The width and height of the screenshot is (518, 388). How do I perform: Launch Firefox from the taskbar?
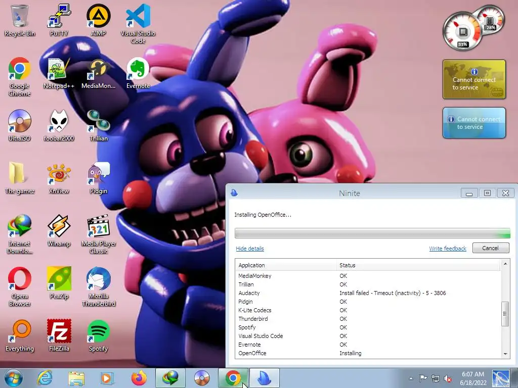pyautogui.click(x=139, y=378)
